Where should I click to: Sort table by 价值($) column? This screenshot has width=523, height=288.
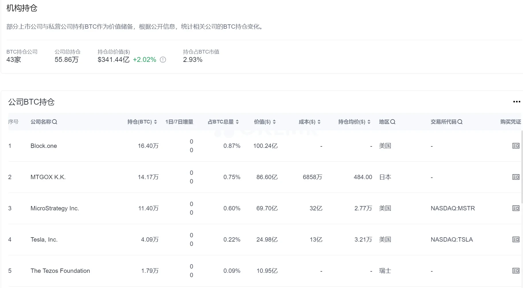pyautogui.click(x=274, y=122)
